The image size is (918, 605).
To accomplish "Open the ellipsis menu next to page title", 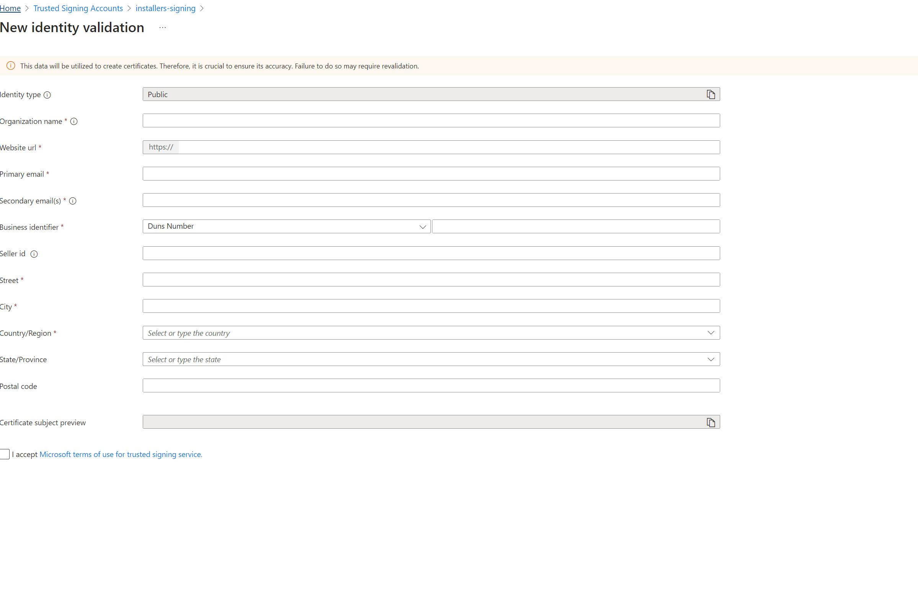I will point(162,28).
